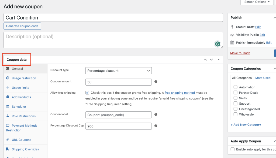Viewport: 276px width, 158px height.
Task: Edit Publish immediately date
Action: coord(269,43)
